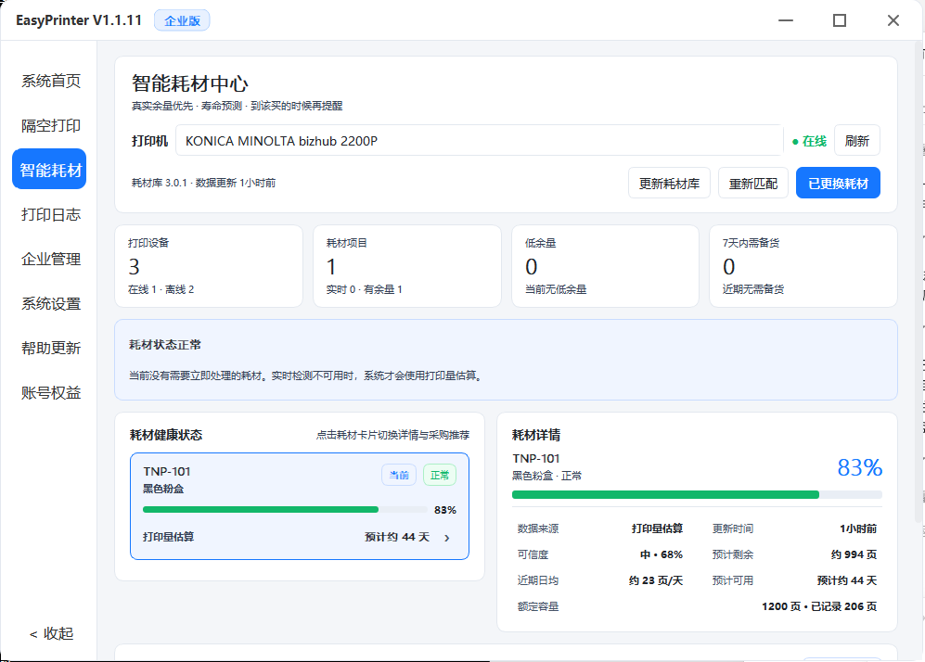Open the printer selection dropdown
Image resolution: width=925 pixels, height=662 pixels.
(479, 140)
